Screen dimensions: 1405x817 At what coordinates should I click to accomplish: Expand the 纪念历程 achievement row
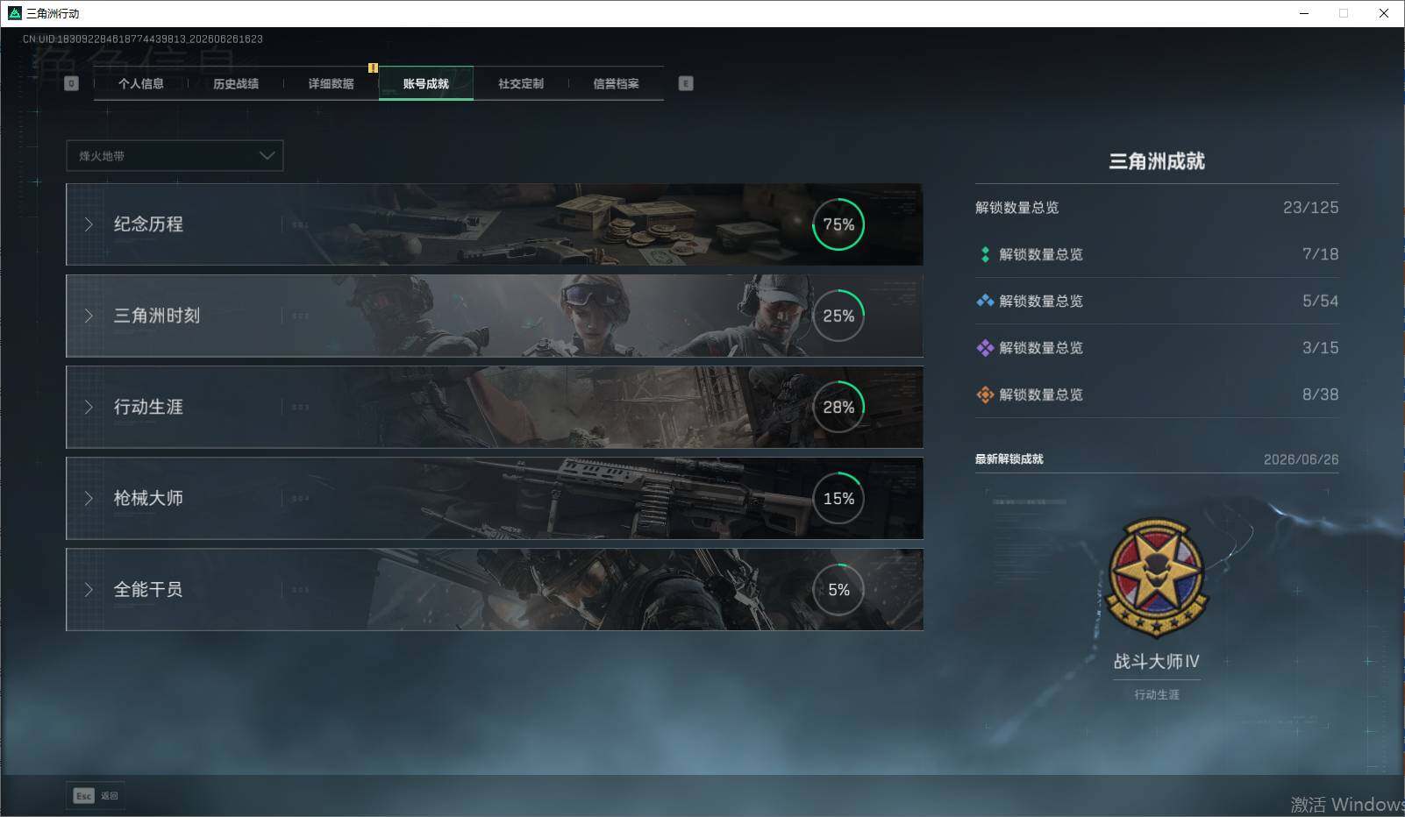pyautogui.click(x=495, y=224)
